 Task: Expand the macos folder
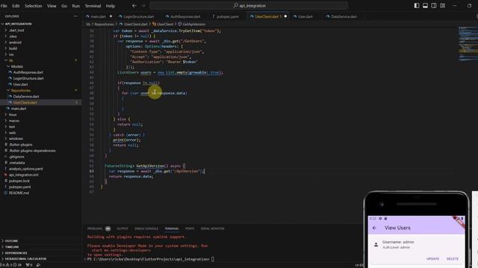14,121
